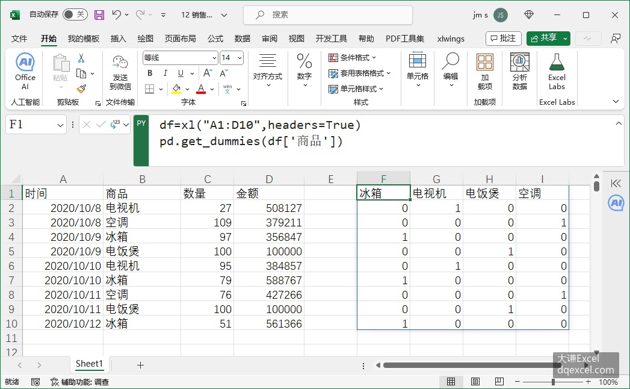Apply underline formatting
Viewport: 630px width, 389px height.
(181, 73)
